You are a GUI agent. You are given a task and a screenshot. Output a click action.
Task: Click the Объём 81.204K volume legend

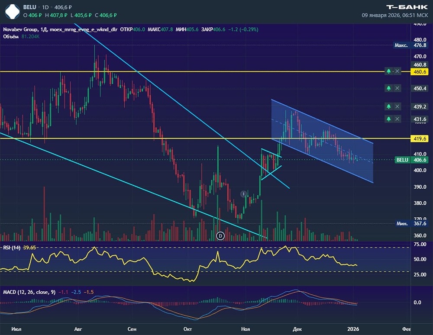click(x=21, y=36)
